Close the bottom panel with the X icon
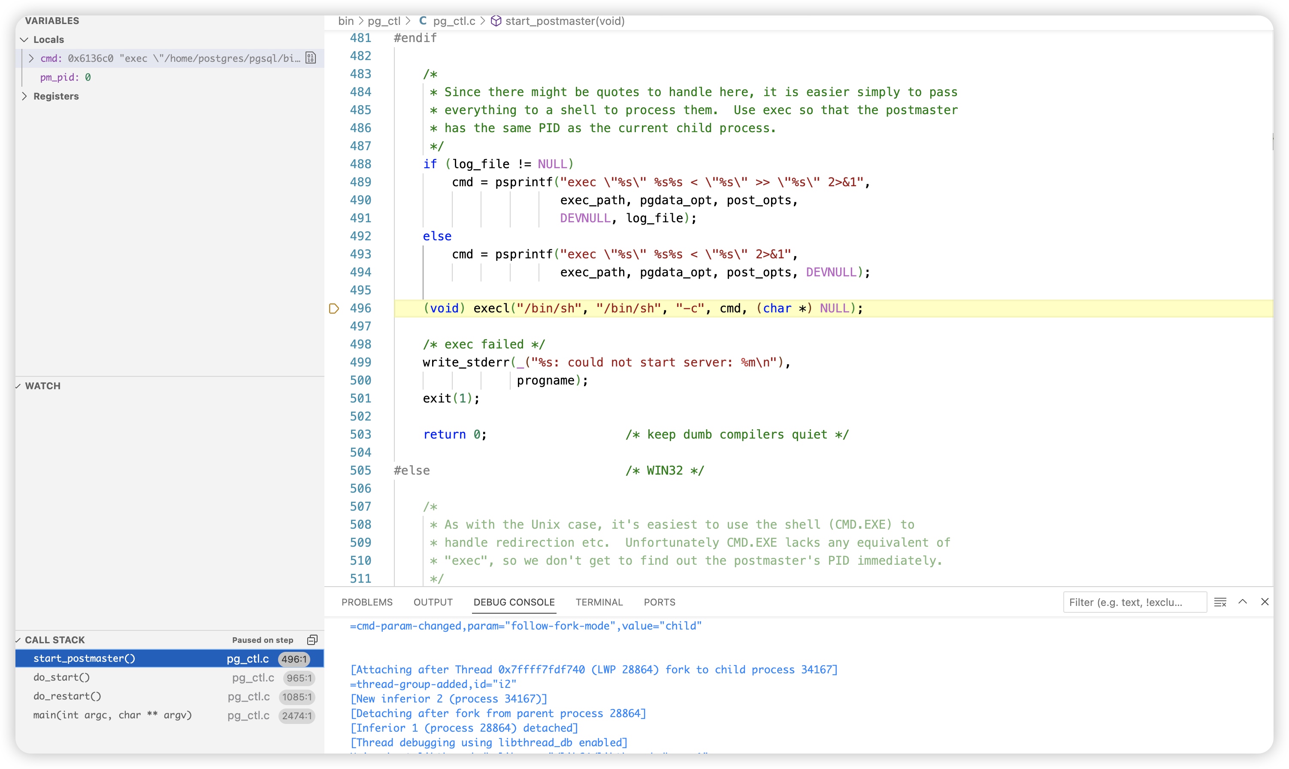 (x=1265, y=602)
